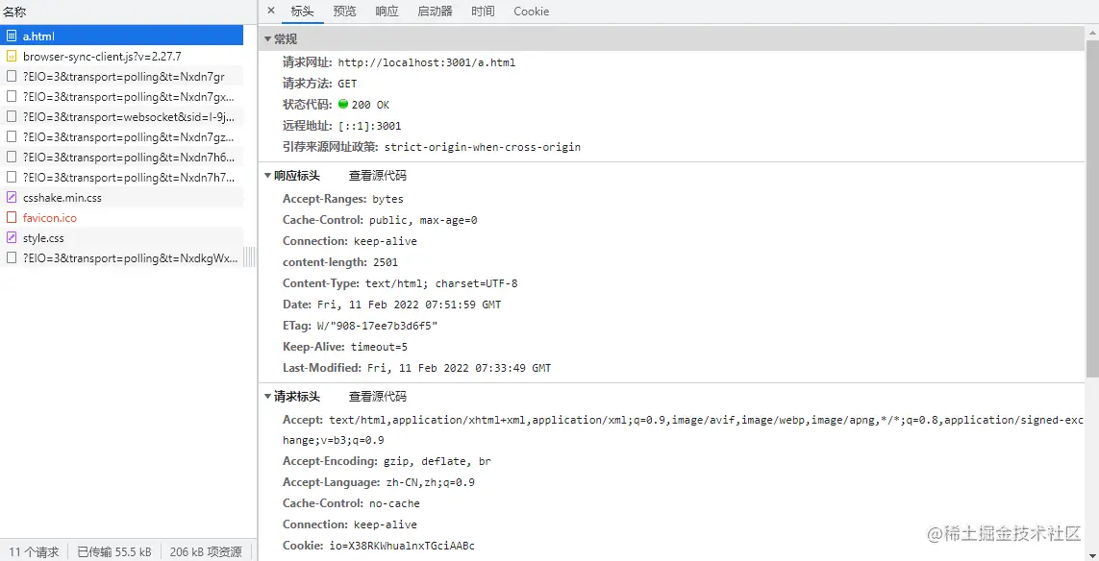
Task: Select the websocket transport request
Action: (122, 117)
